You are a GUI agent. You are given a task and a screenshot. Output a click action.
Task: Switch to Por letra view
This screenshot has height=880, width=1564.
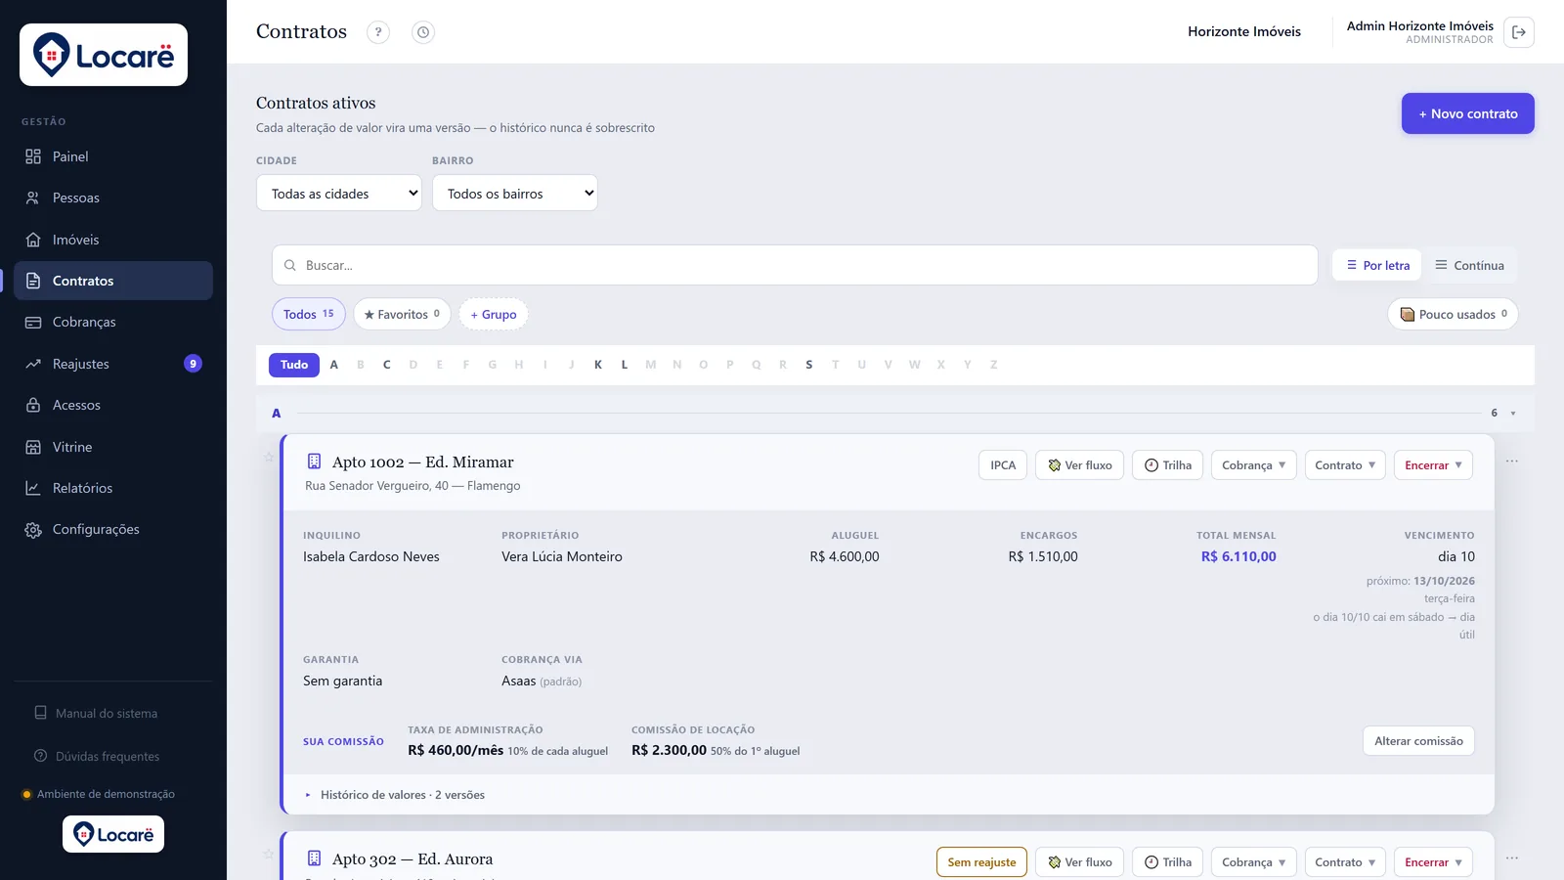click(1377, 265)
